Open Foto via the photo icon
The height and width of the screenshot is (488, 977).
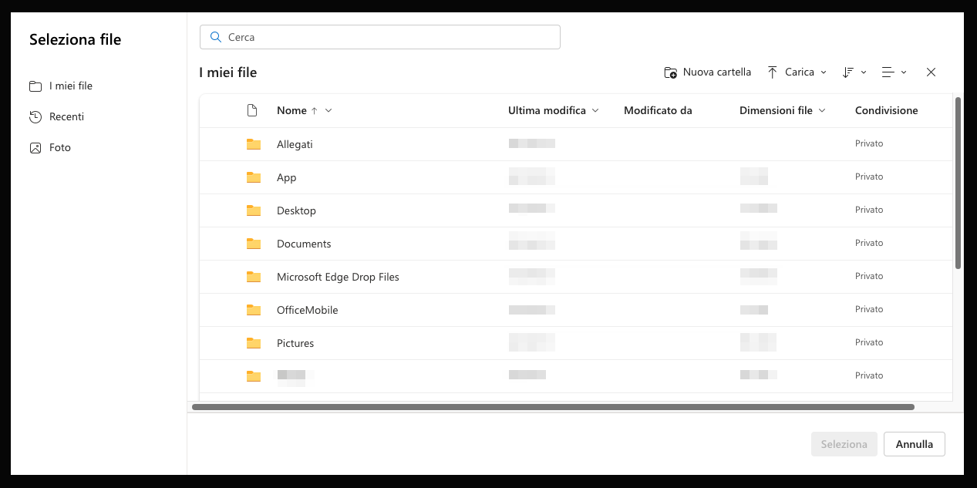tap(35, 147)
